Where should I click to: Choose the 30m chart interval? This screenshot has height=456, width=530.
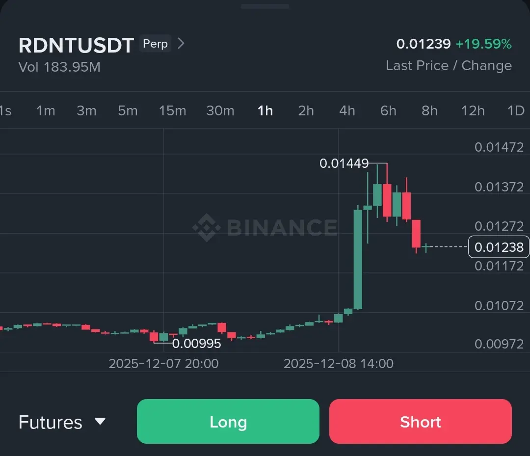click(x=220, y=110)
